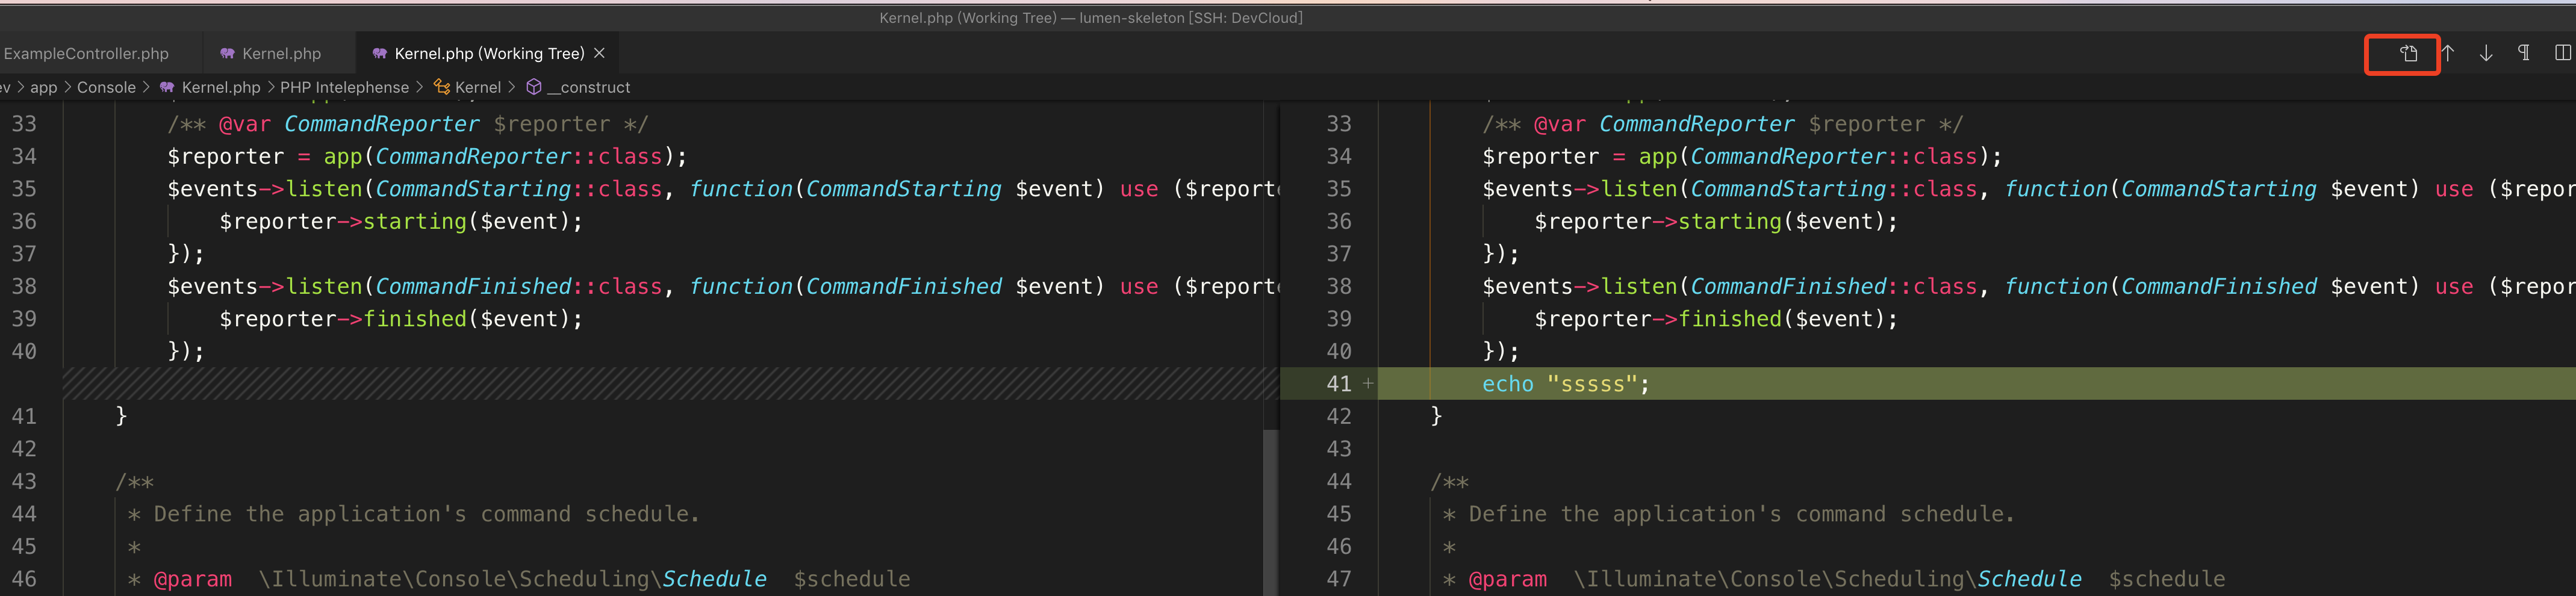Click the added-line plus marker at line 41
This screenshot has height=596, width=2576.
click(x=1368, y=383)
